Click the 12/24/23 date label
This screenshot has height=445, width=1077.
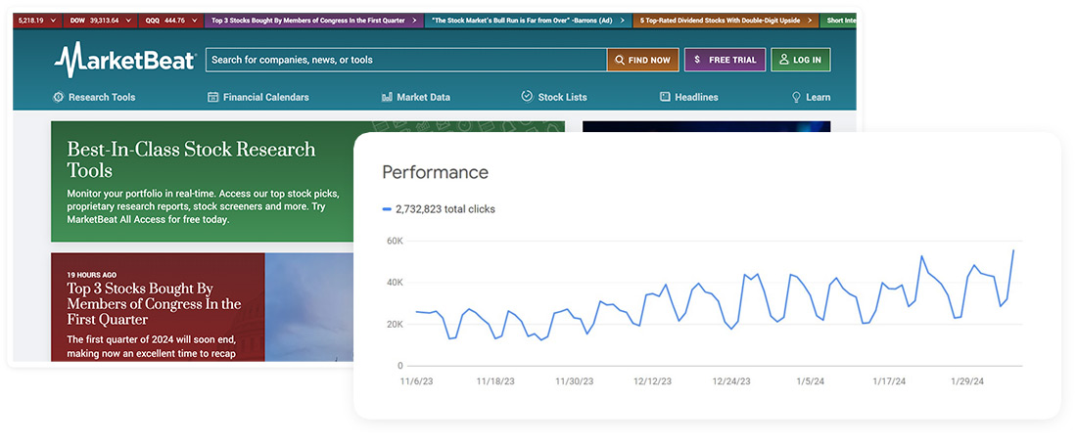(x=731, y=381)
